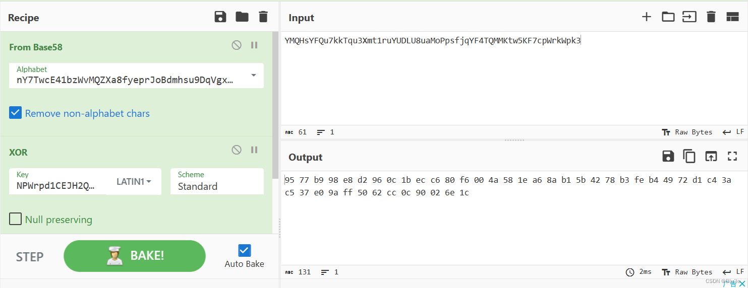The height and width of the screenshot is (288, 748).
Task: Change Output LF end-of-line sequence
Action: click(x=734, y=272)
